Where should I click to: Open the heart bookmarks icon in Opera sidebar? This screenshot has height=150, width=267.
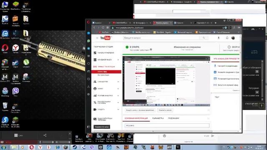tap(88, 64)
